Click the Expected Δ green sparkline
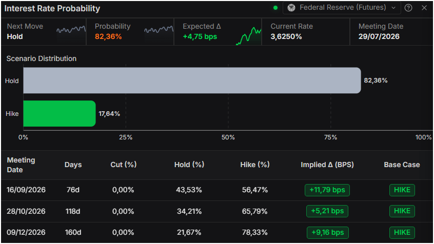 point(249,36)
